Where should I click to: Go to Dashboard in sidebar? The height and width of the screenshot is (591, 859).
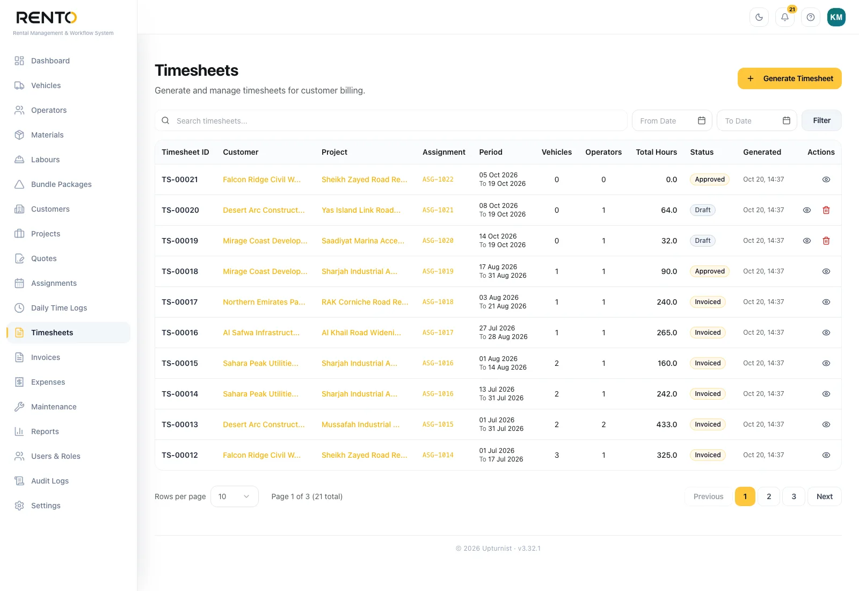click(68, 61)
